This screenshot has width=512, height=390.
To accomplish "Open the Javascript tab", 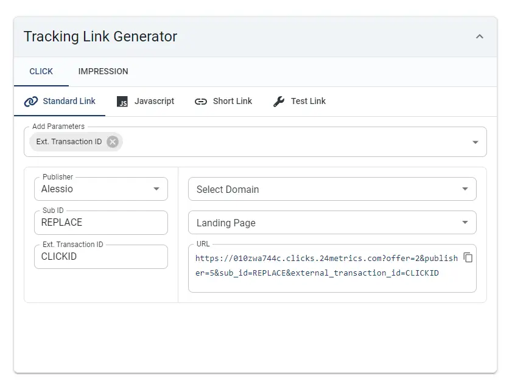I will 146,102.
